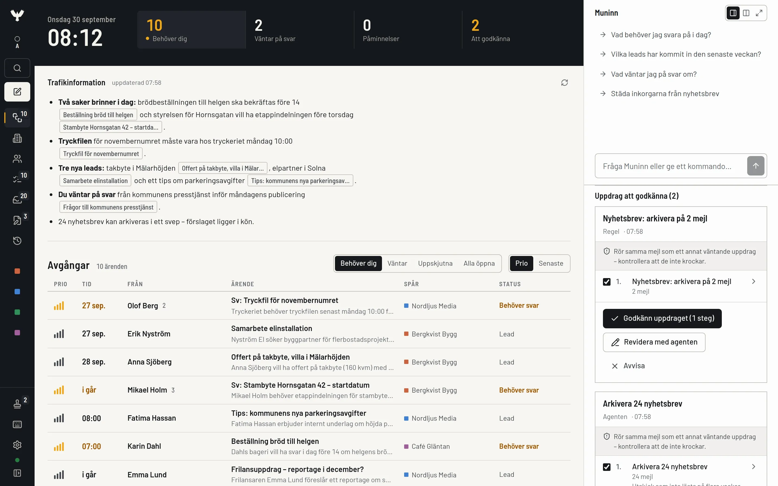
Task: Switch sorting to Senaste
Action: click(551, 263)
